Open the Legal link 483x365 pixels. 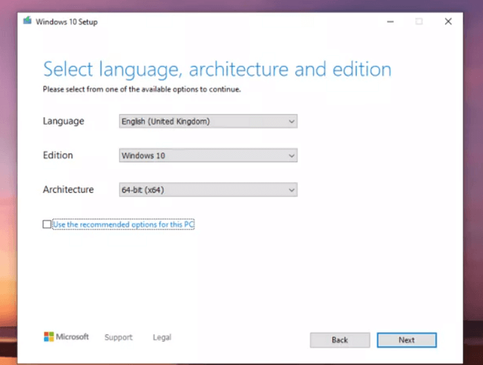pos(162,337)
